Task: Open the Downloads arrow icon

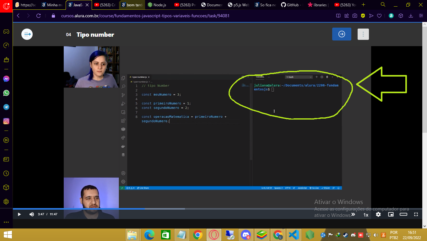Action: tap(411, 16)
